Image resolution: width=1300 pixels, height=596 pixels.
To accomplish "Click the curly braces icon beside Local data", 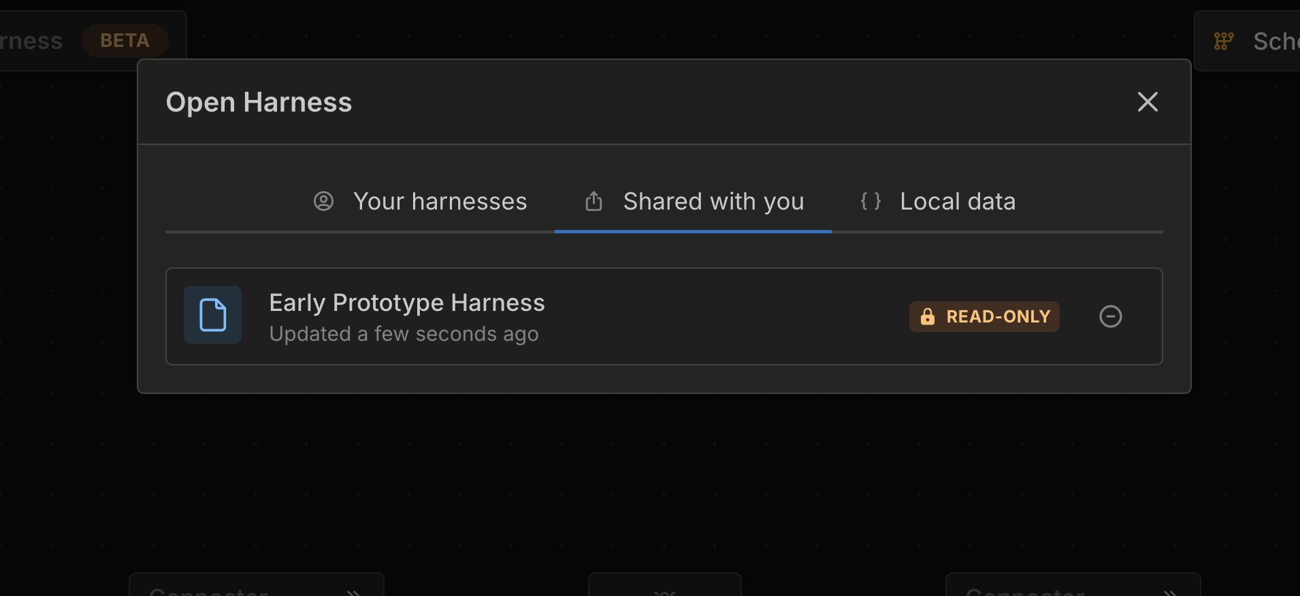I will pos(871,201).
